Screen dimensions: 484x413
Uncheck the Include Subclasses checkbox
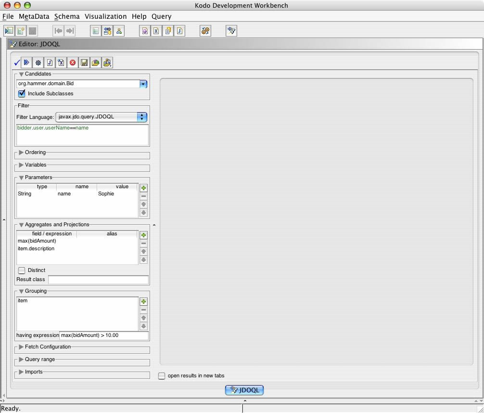[22, 93]
